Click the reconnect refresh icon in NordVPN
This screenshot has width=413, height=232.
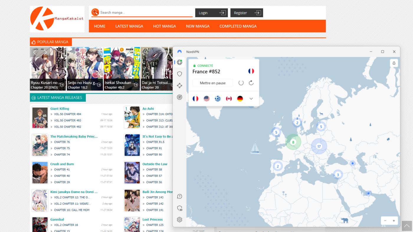251,83
